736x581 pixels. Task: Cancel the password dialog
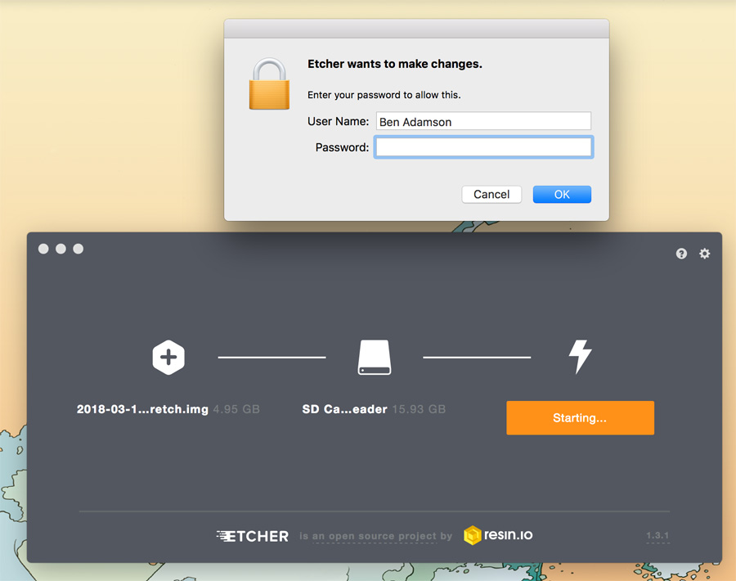click(491, 195)
